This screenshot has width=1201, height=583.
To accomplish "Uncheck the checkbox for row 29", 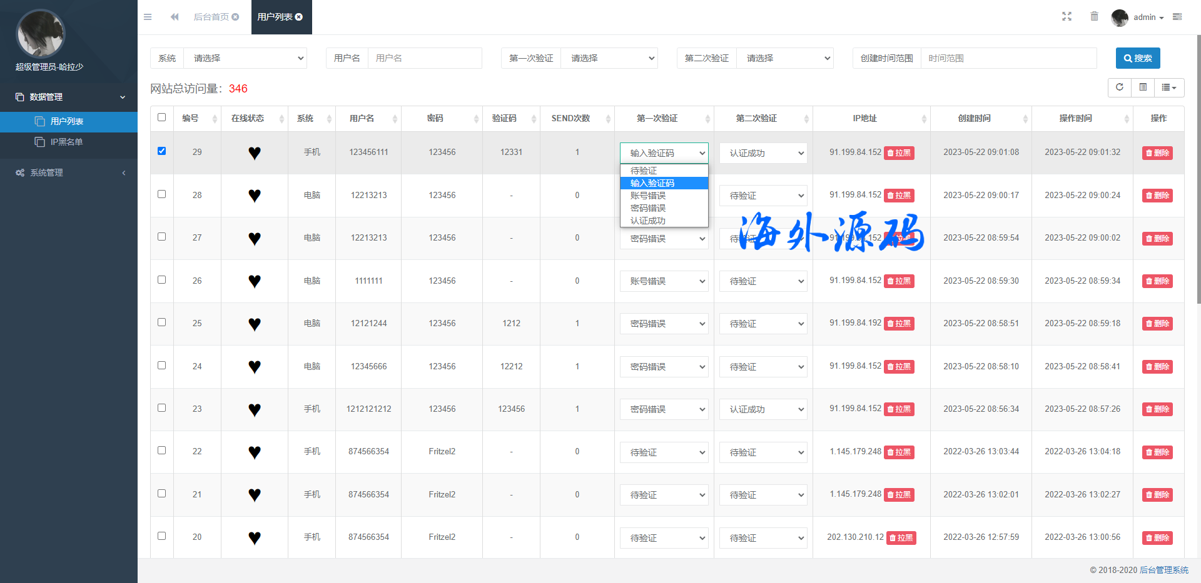I will [161, 151].
